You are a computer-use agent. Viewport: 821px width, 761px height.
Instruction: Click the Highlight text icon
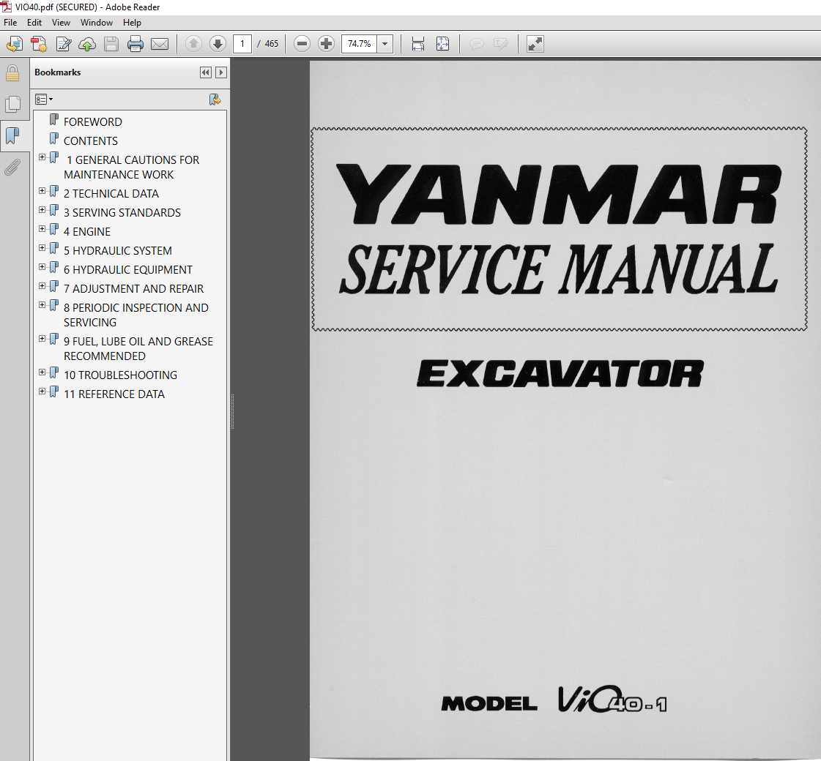(500, 44)
